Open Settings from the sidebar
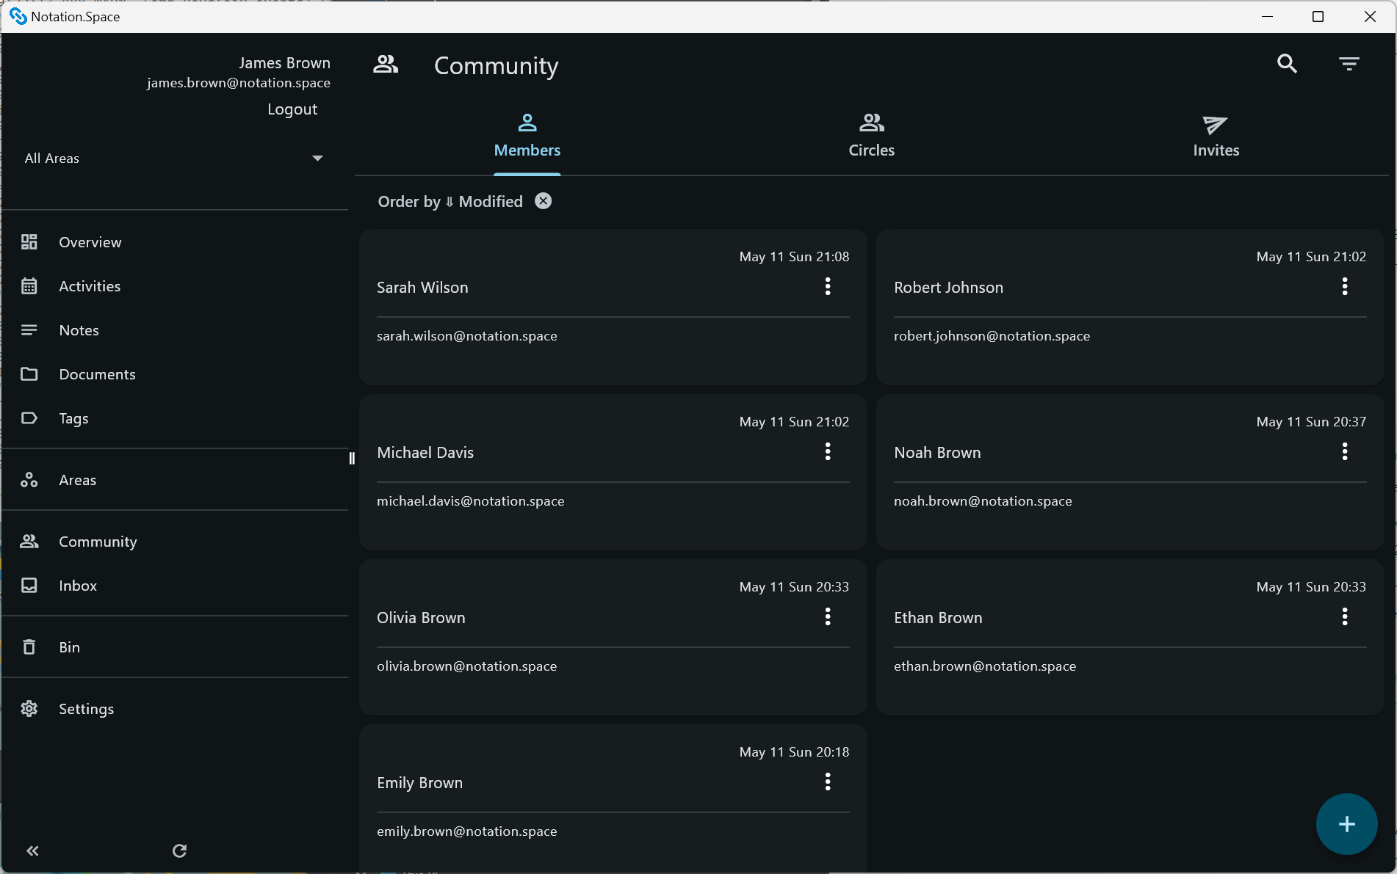 pos(86,709)
